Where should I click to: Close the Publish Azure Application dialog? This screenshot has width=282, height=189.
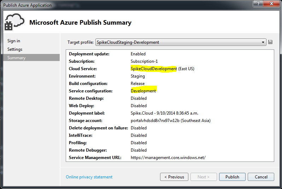pos(271,4)
